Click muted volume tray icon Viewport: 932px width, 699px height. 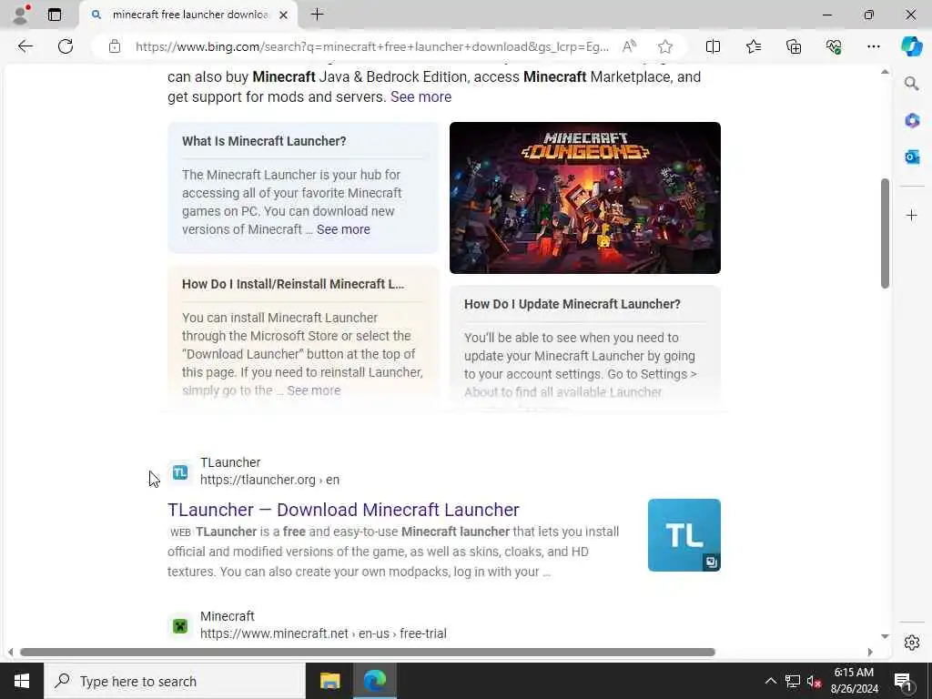pos(814,681)
